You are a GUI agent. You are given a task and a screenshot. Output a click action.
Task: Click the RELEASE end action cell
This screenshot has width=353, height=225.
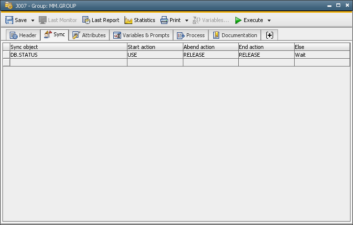266,55
